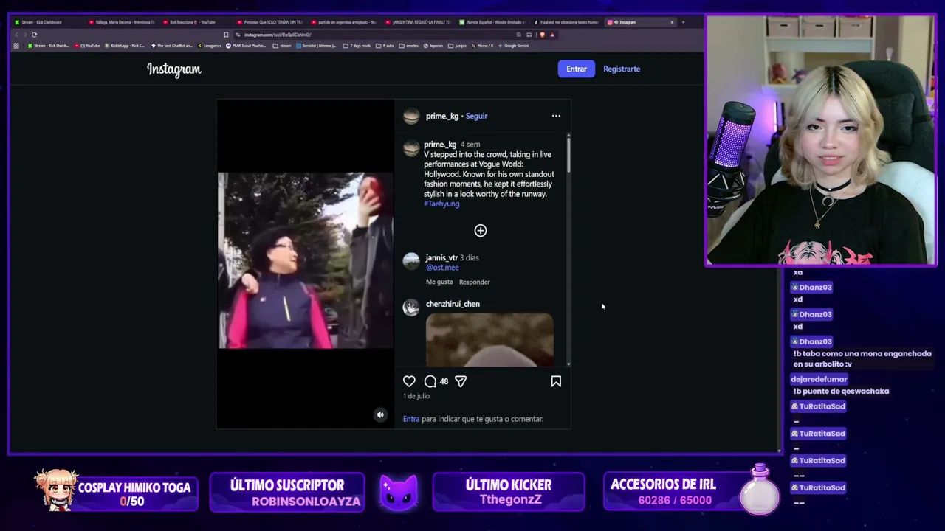Open the jannis_vtr username link
This screenshot has height=531, width=945.
[x=441, y=257]
